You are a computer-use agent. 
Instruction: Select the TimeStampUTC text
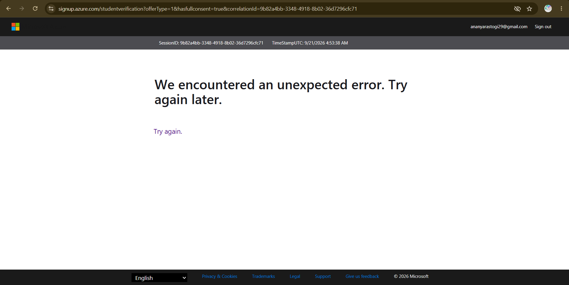[x=310, y=43]
